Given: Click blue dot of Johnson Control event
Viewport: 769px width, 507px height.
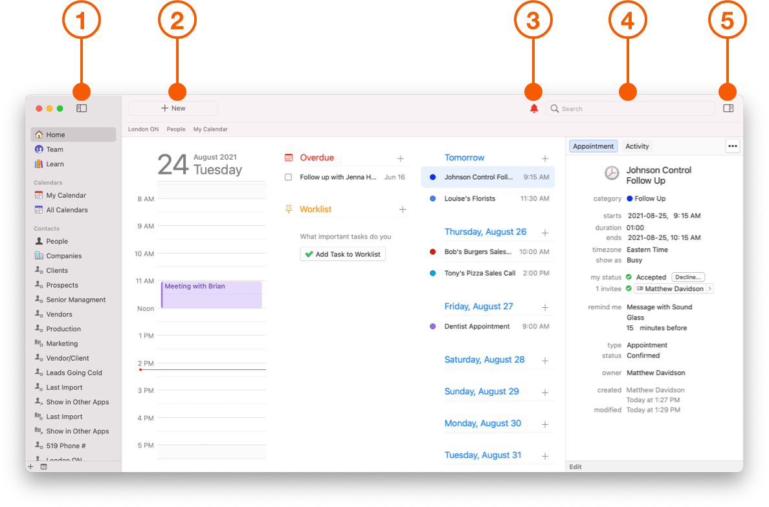Looking at the screenshot, I should (x=433, y=177).
